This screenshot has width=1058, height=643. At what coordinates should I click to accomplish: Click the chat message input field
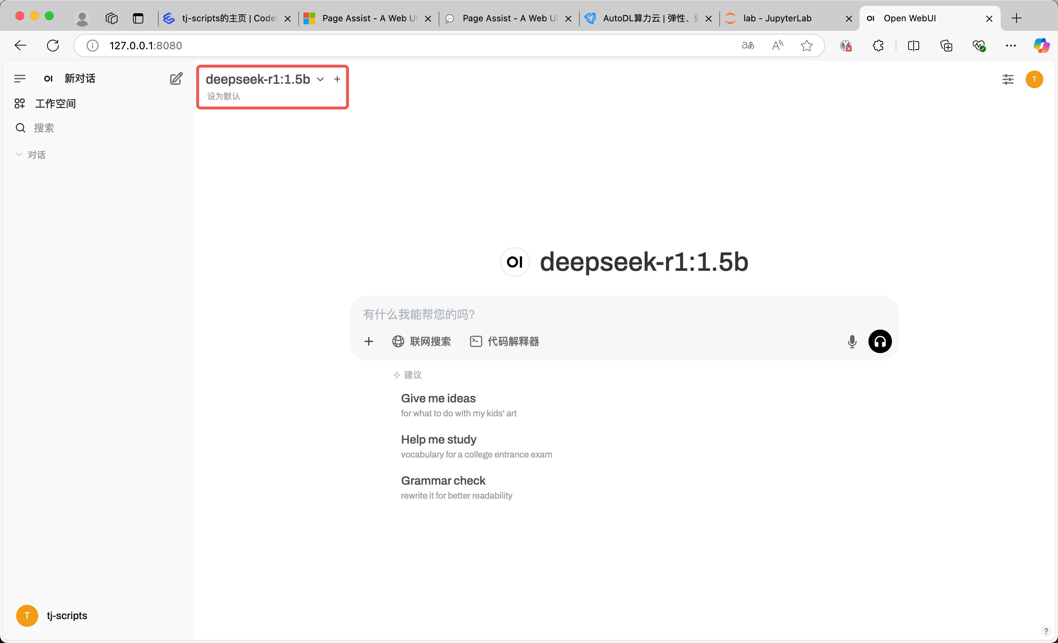(624, 315)
